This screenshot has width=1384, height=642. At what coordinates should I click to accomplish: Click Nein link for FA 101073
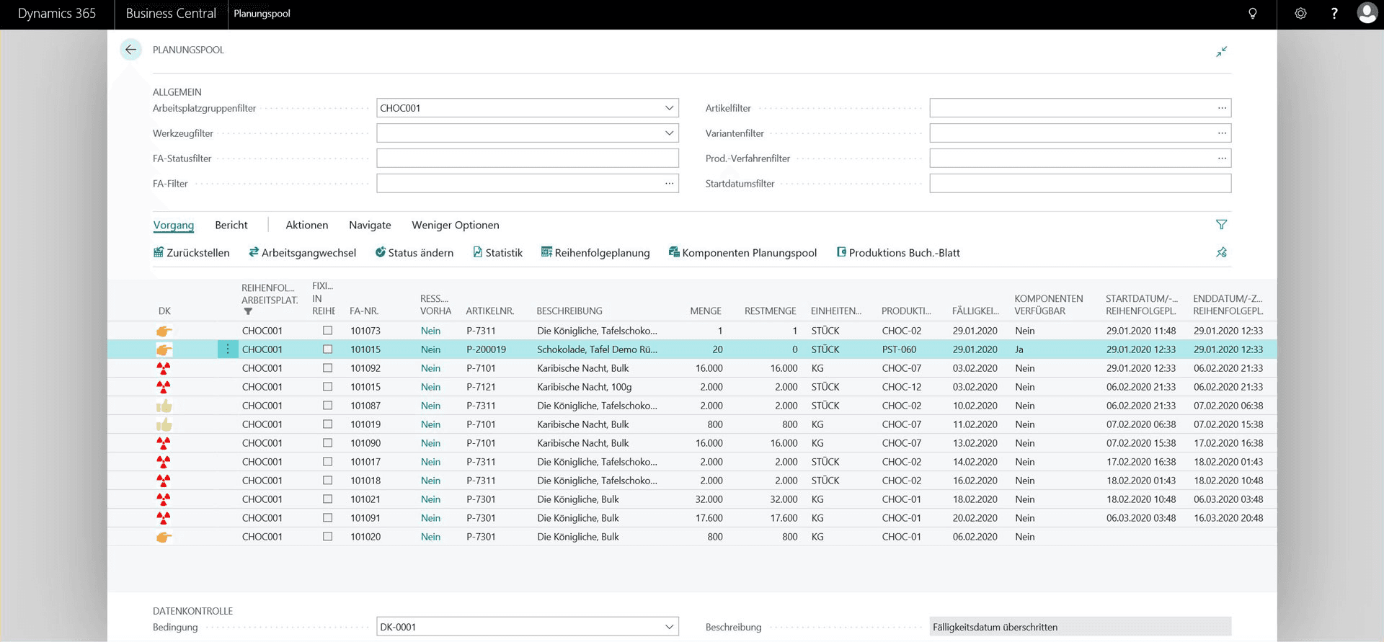(431, 331)
